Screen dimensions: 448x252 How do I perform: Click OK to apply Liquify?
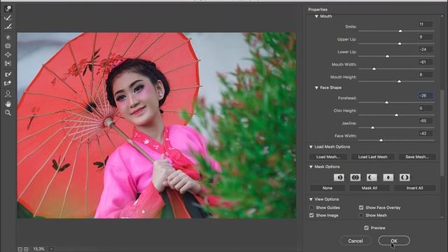[x=394, y=241]
